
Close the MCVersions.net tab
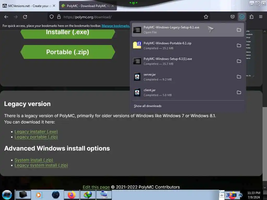(54, 6)
